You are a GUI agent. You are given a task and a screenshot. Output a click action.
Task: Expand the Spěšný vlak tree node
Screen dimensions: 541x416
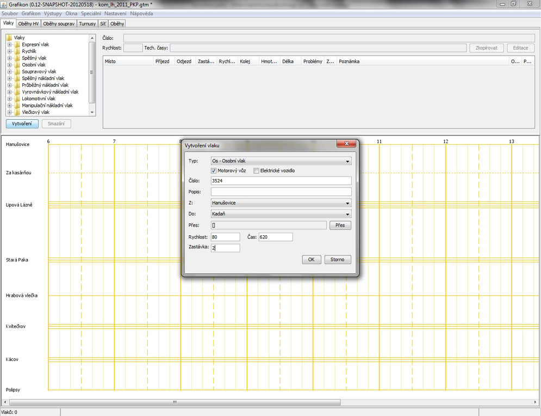click(x=10, y=58)
